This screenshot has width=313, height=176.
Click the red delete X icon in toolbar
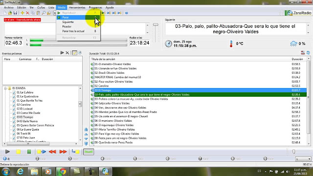click(x=27, y=13)
